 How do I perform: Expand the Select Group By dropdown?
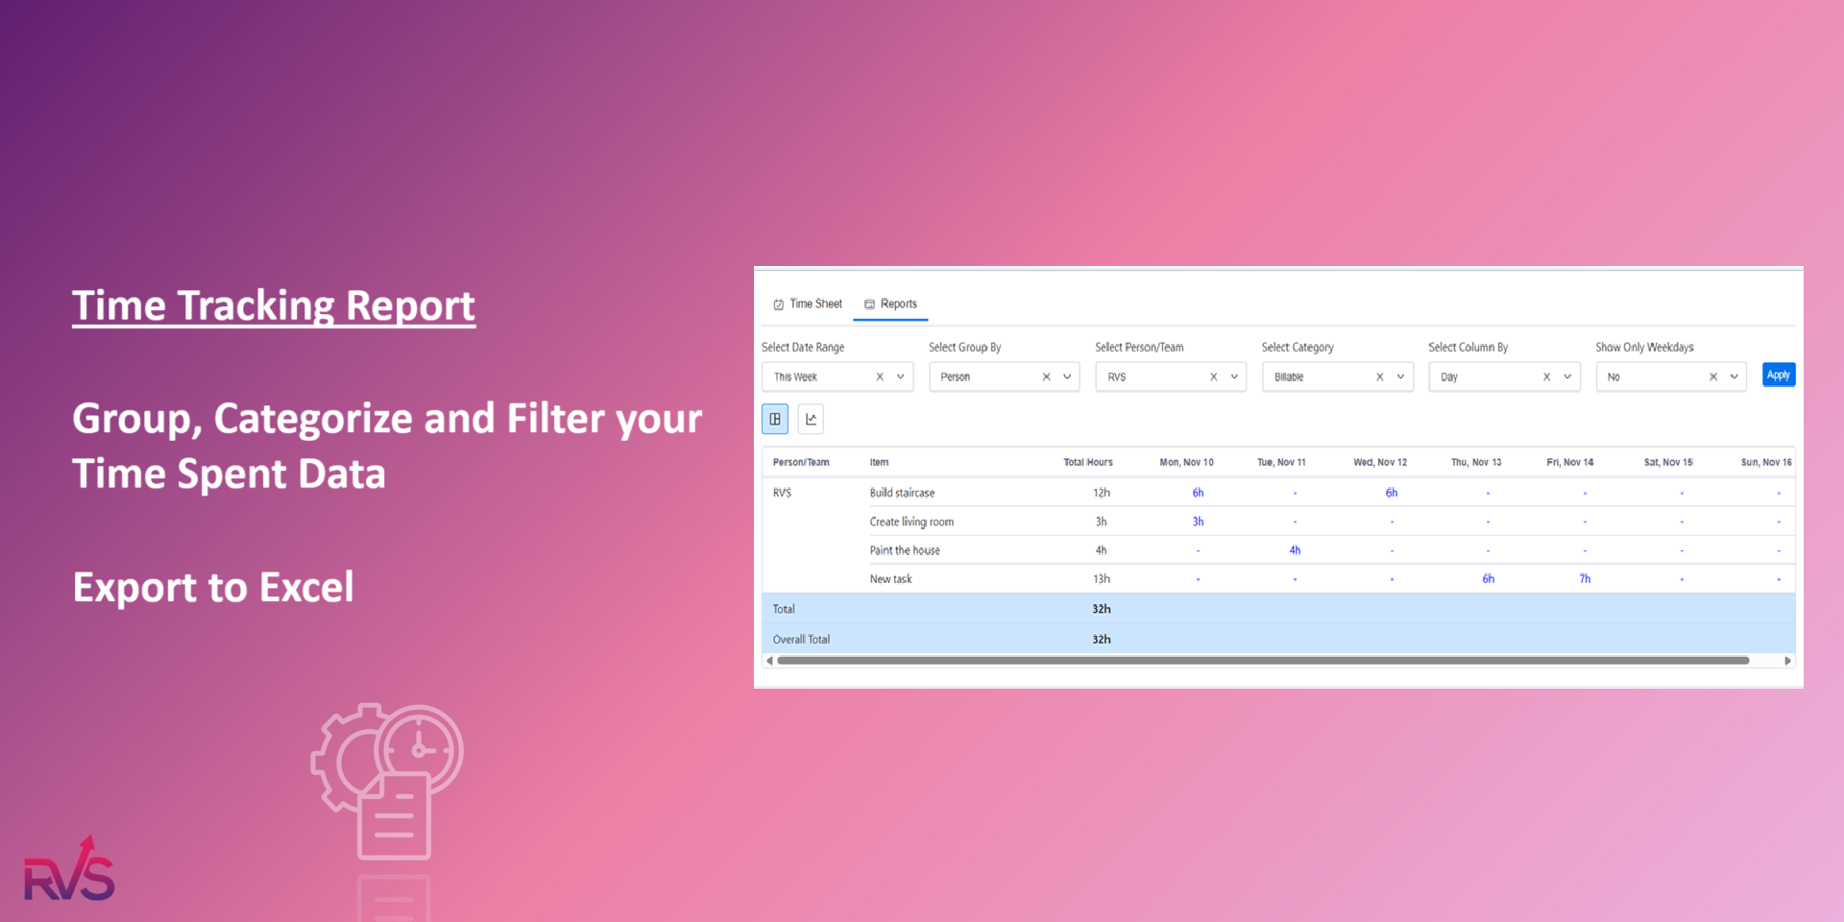click(1067, 376)
